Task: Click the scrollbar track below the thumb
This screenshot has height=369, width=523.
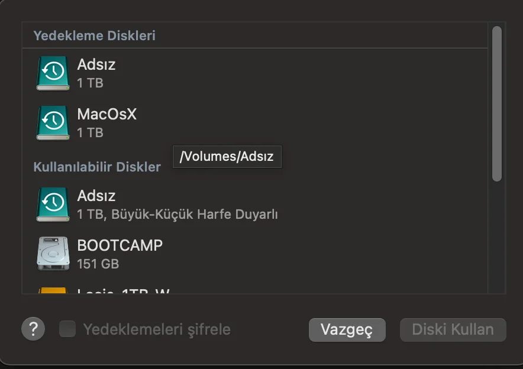Action: point(496,237)
